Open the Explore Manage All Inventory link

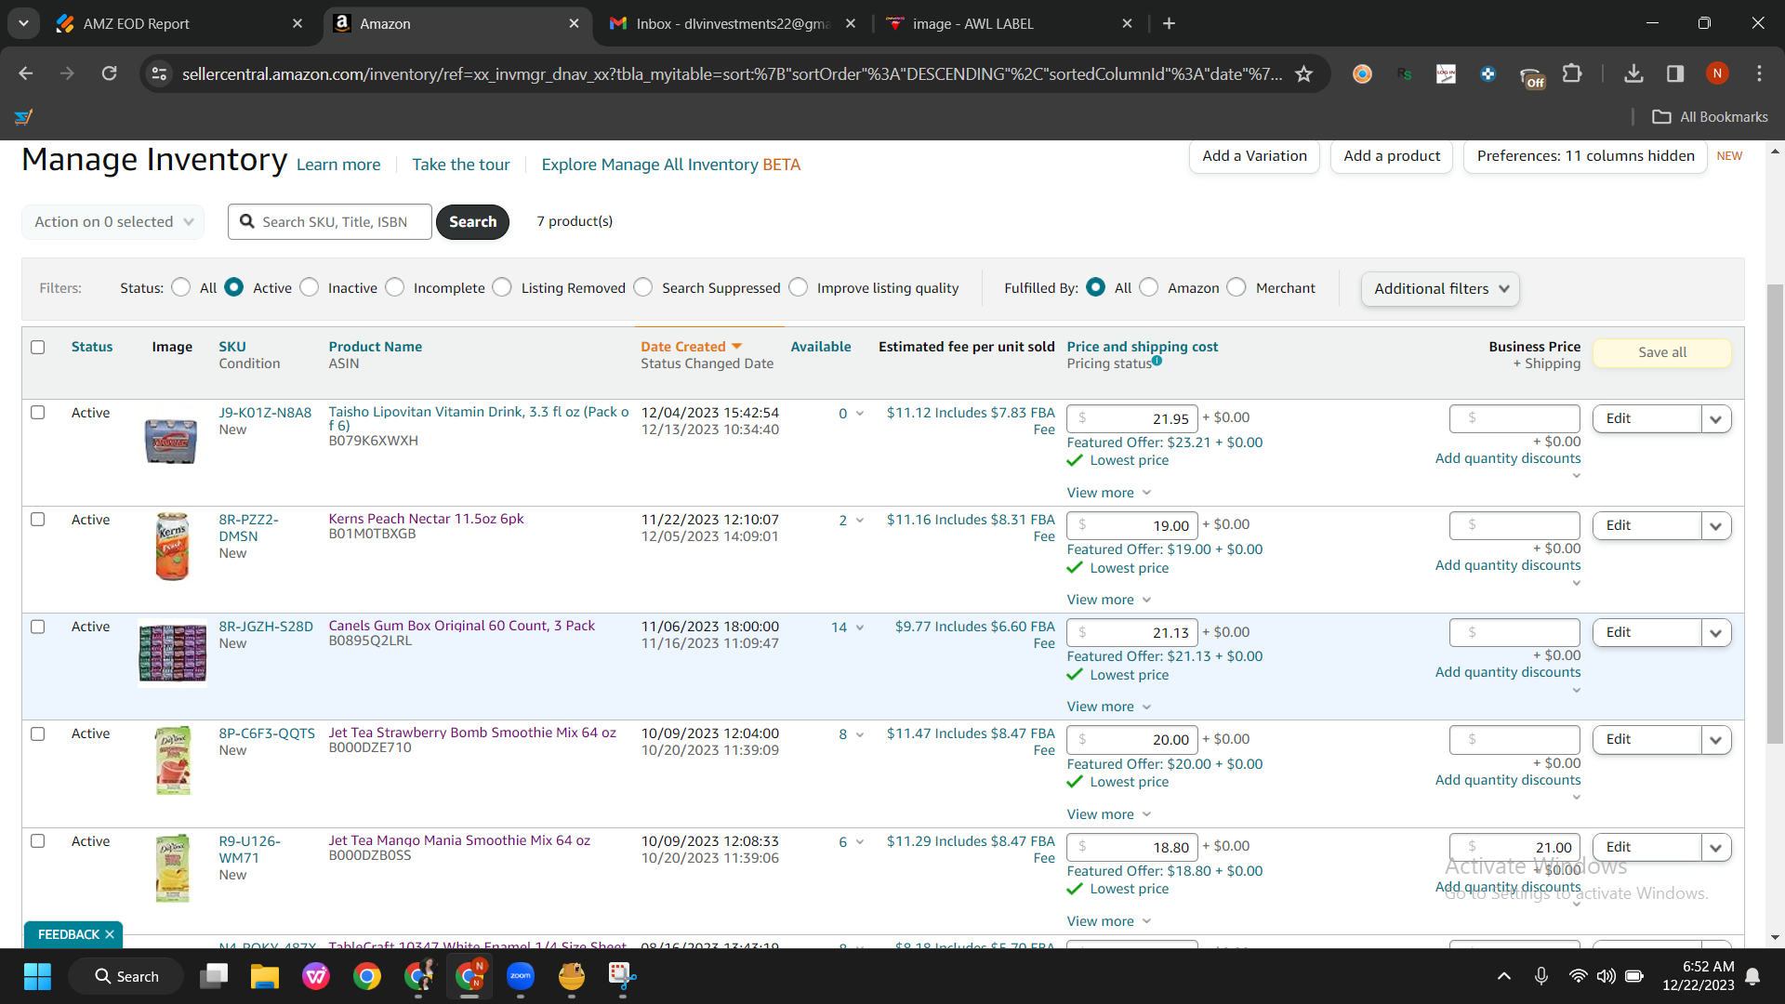click(670, 165)
